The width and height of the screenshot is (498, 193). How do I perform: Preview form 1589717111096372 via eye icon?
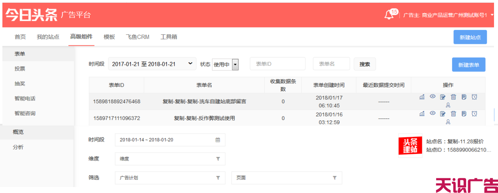pos(432,114)
